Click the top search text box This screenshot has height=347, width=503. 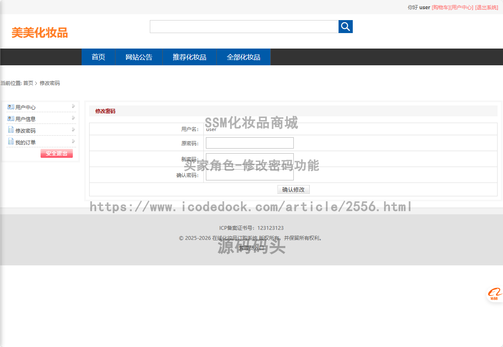coord(244,27)
